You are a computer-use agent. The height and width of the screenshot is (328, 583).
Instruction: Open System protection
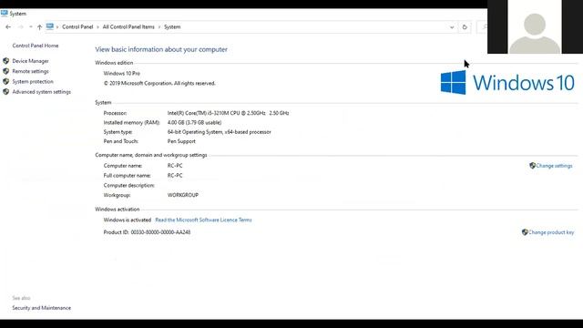tap(33, 81)
